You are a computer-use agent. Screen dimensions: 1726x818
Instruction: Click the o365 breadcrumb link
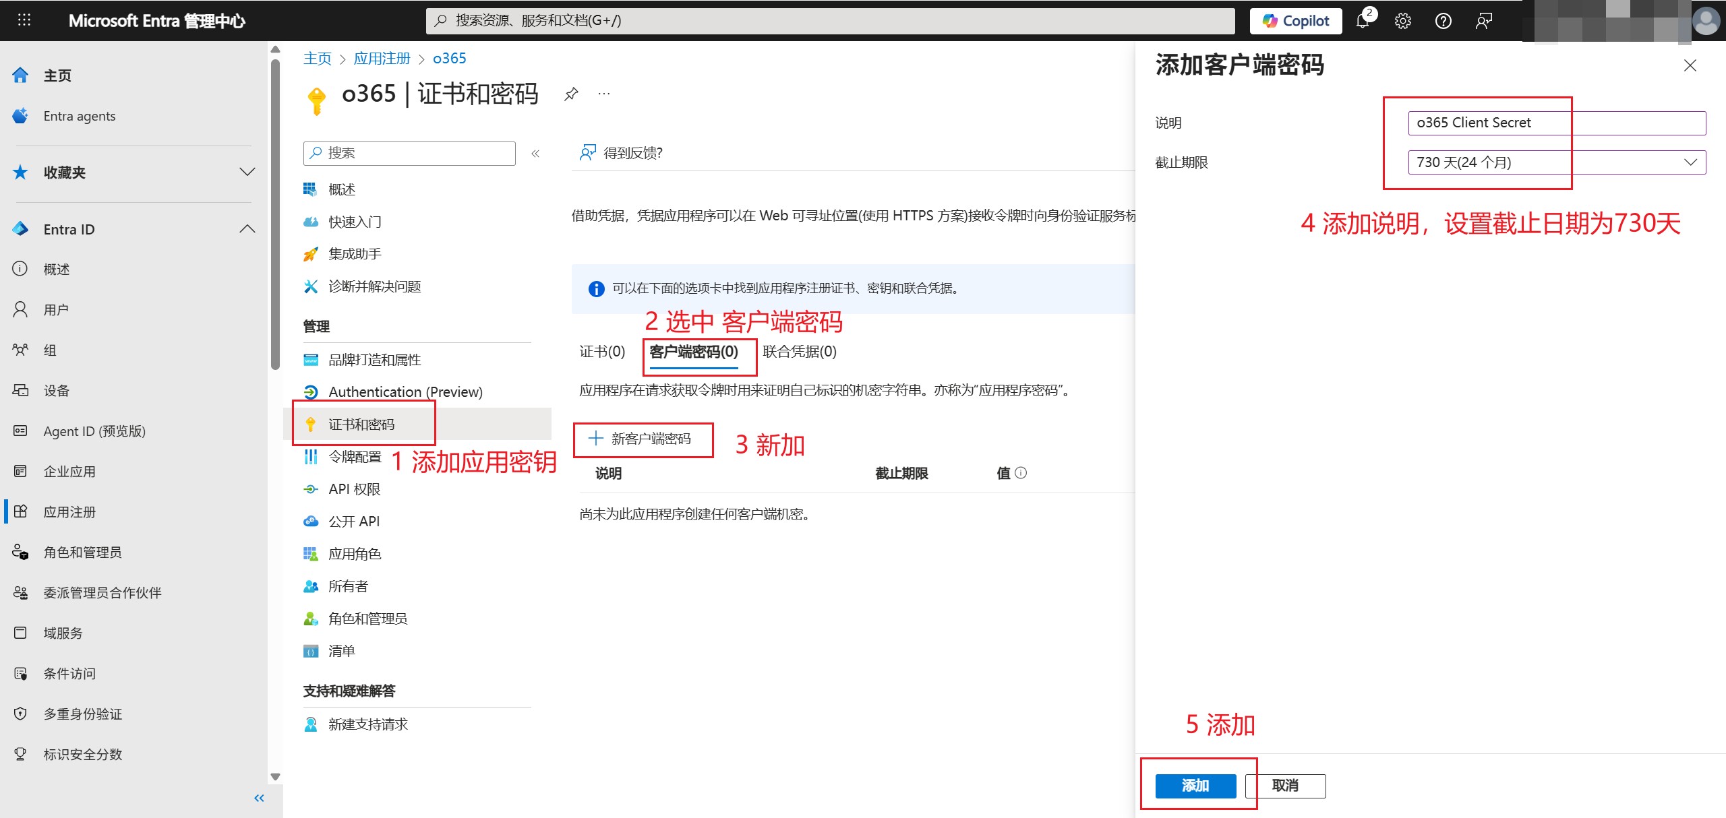(x=449, y=59)
